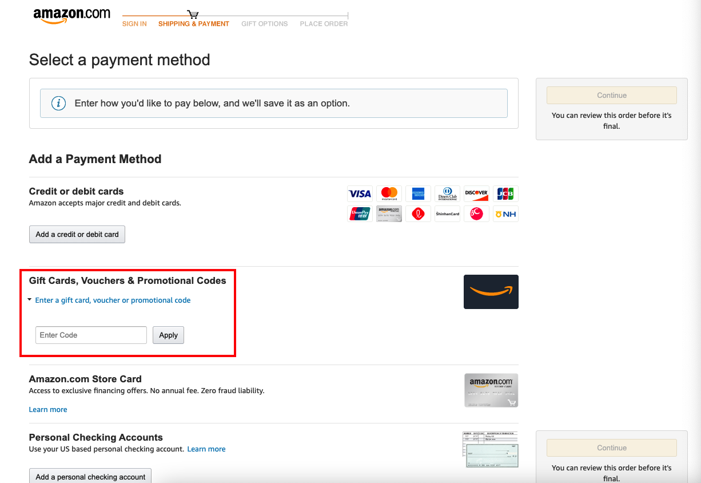Viewport: 701px width, 483px height.
Task: Open the amazon.com logo homepage link
Action: [72, 14]
